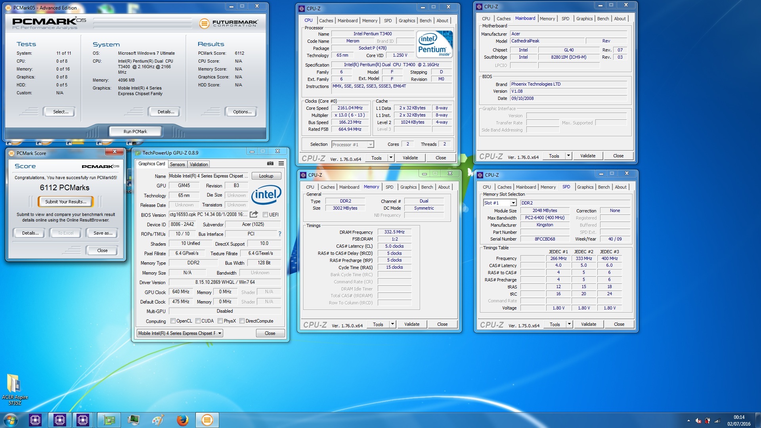Click the Bus Interface question mark in GPU-Z

[x=279, y=234]
